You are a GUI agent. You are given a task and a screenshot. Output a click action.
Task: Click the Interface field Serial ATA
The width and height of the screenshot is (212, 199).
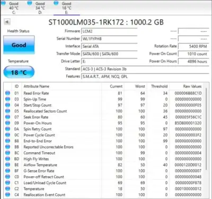coord(109,46)
